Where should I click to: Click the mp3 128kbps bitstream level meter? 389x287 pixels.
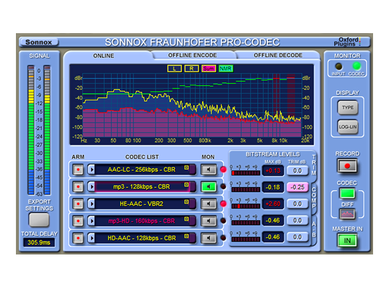tap(246, 189)
